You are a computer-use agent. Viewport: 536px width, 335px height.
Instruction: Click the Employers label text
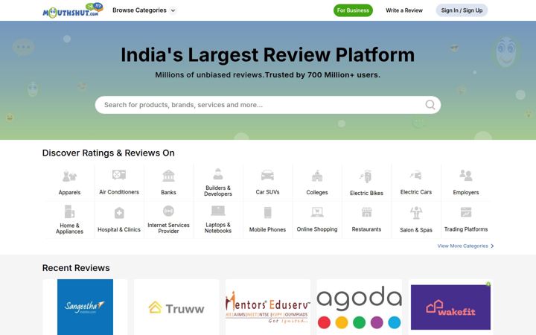466,193
